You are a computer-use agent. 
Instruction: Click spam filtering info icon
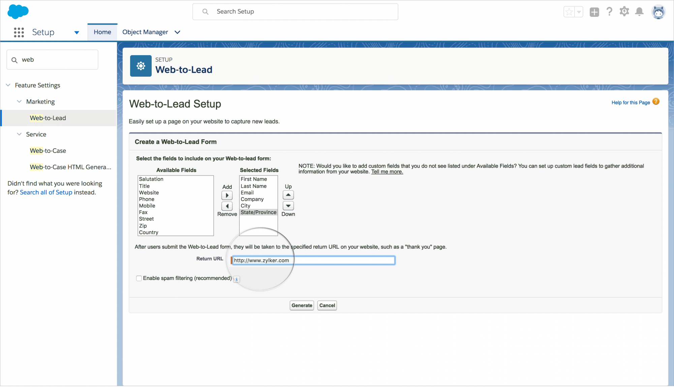pos(237,279)
